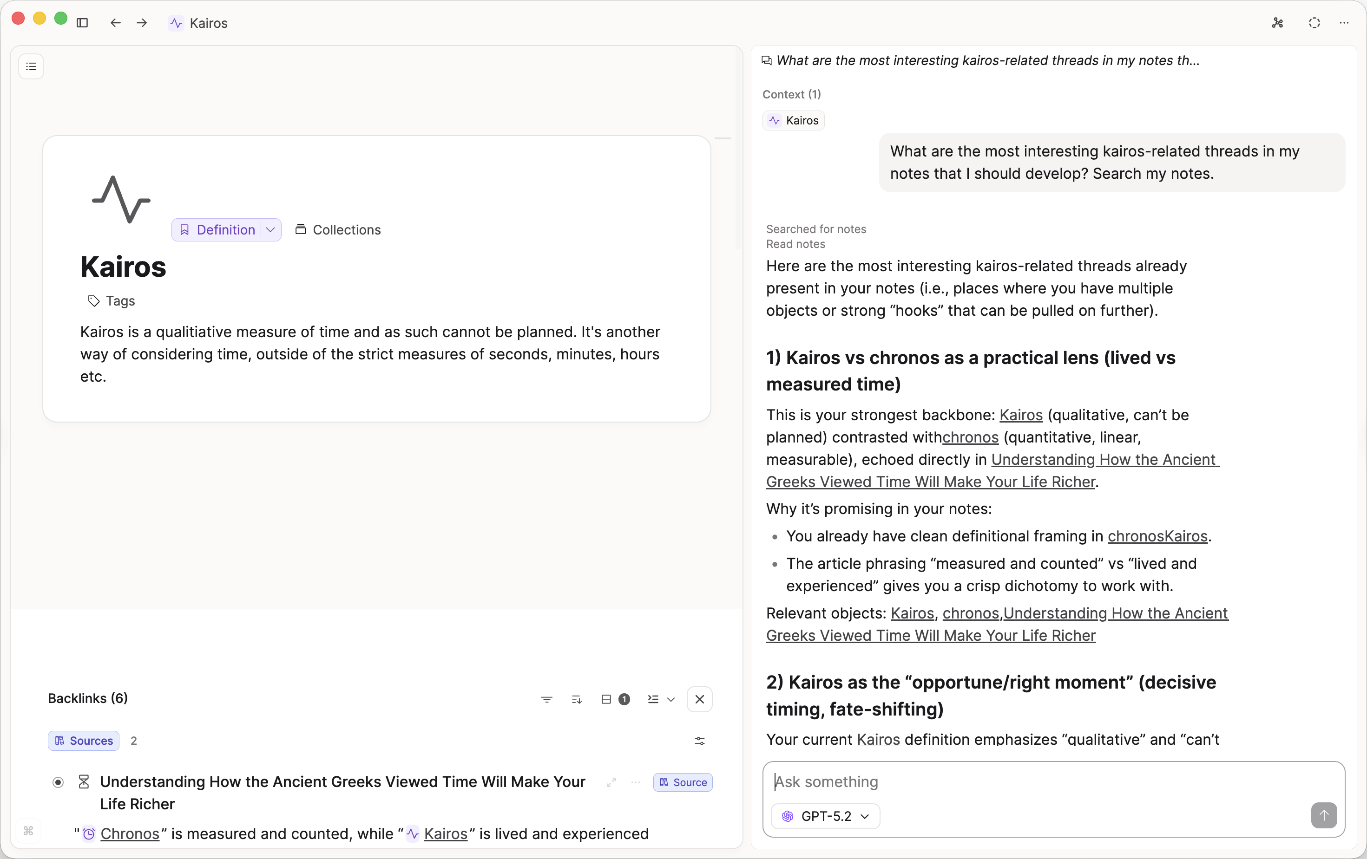The height and width of the screenshot is (859, 1367).
Task: Click the backlinks sort icon
Action: coord(576,699)
